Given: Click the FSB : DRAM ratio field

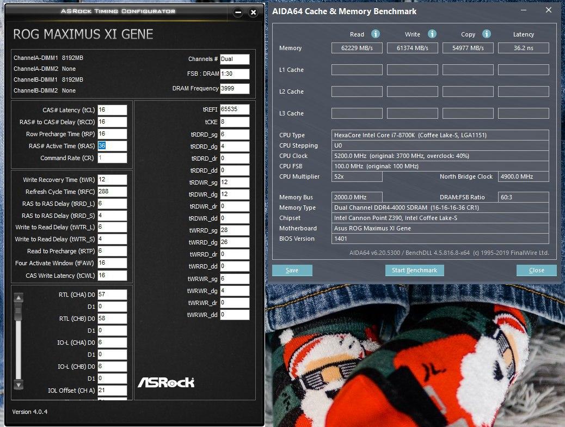Looking at the screenshot, I should click(235, 74).
